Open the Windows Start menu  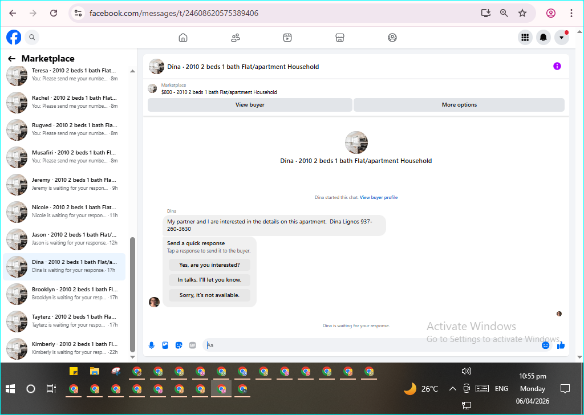pyautogui.click(x=10, y=389)
